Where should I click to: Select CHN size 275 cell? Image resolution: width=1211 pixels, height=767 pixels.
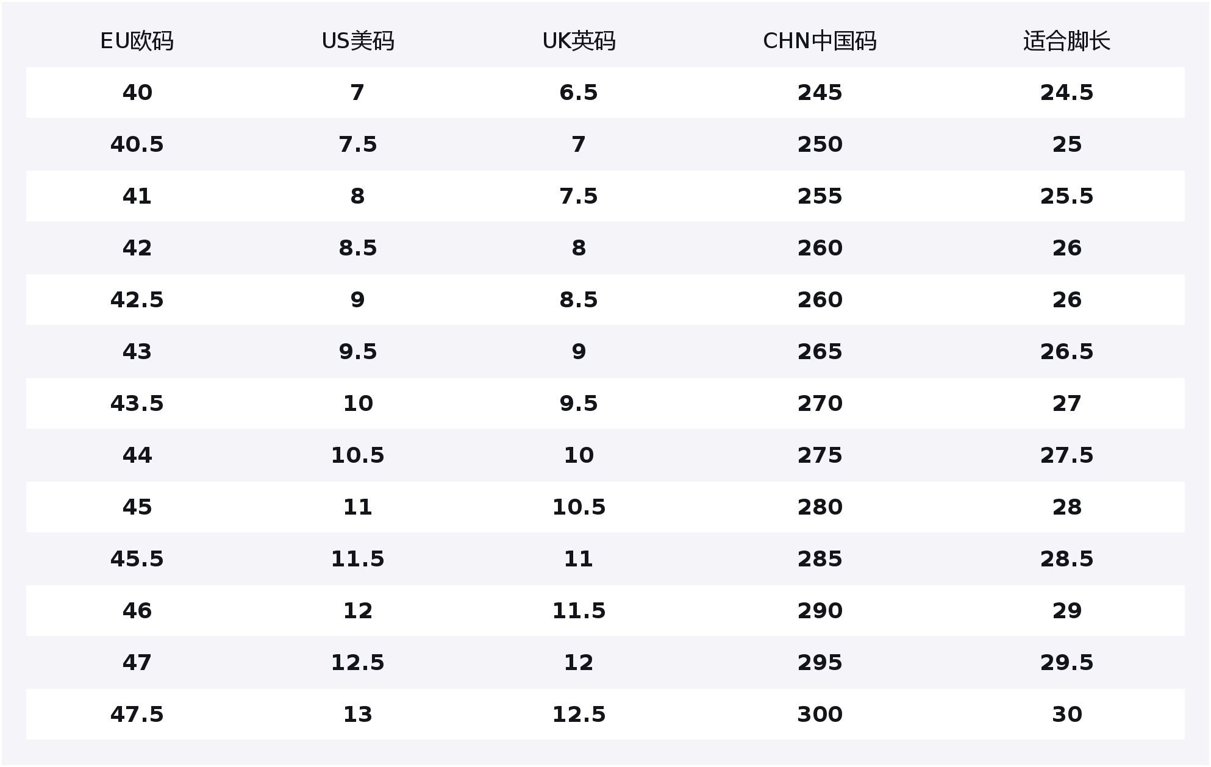pyautogui.click(x=820, y=455)
